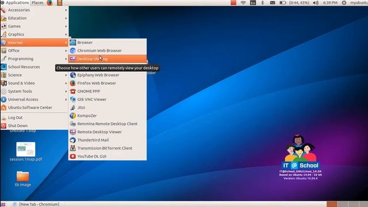The width and height of the screenshot is (368, 207).
Task: Expand the Office submenu
Action: 34,51
